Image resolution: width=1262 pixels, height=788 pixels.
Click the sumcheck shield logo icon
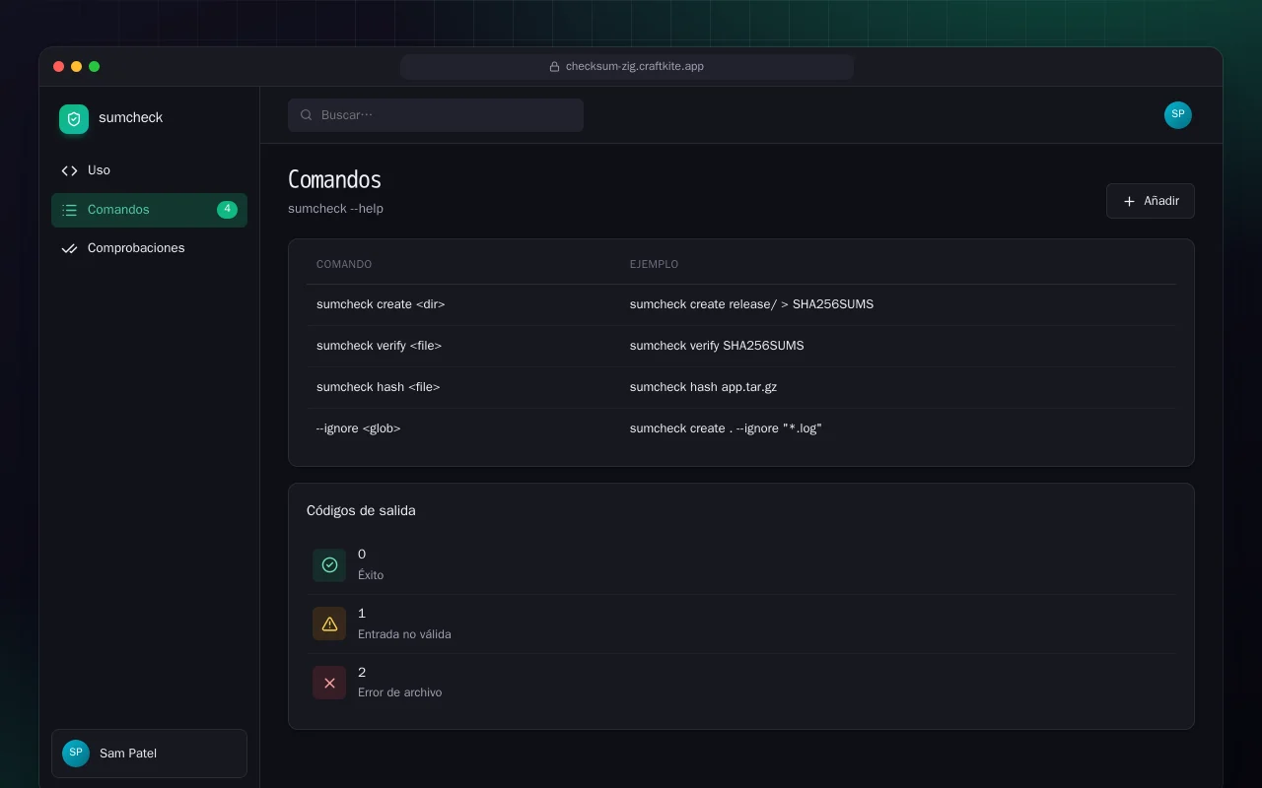coord(74,119)
